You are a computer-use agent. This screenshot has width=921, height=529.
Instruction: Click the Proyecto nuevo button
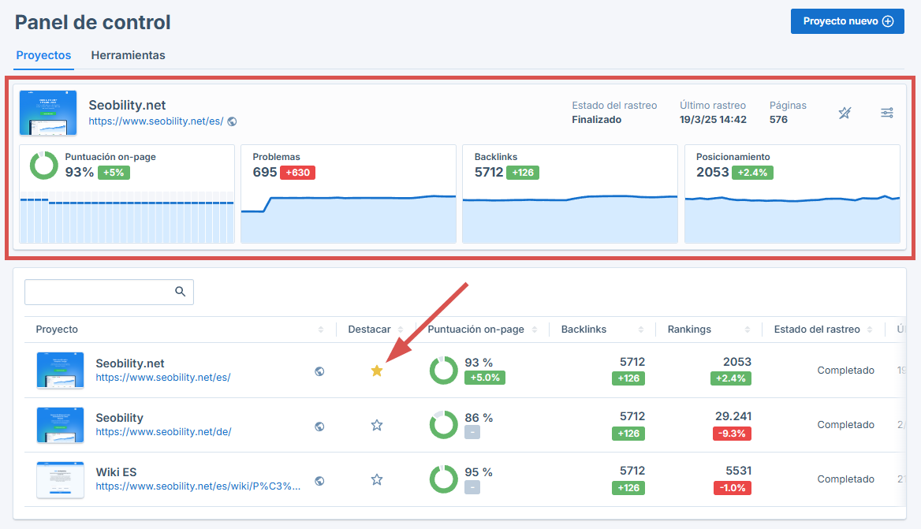[x=847, y=21]
